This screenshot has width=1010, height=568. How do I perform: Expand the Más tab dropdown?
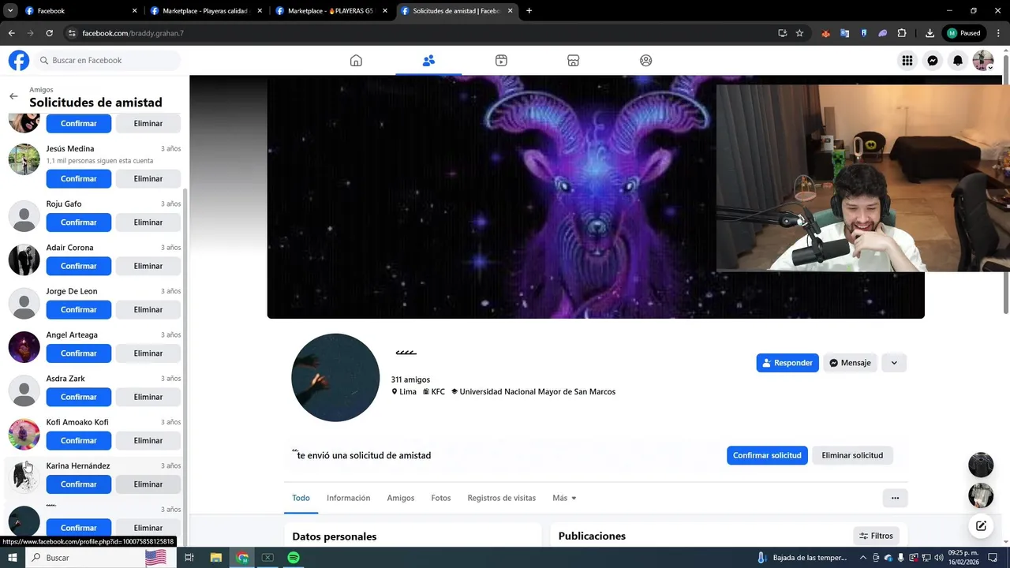tap(564, 499)
